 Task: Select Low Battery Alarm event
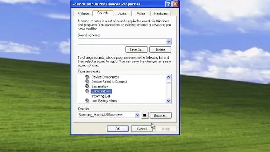[104, 101]
